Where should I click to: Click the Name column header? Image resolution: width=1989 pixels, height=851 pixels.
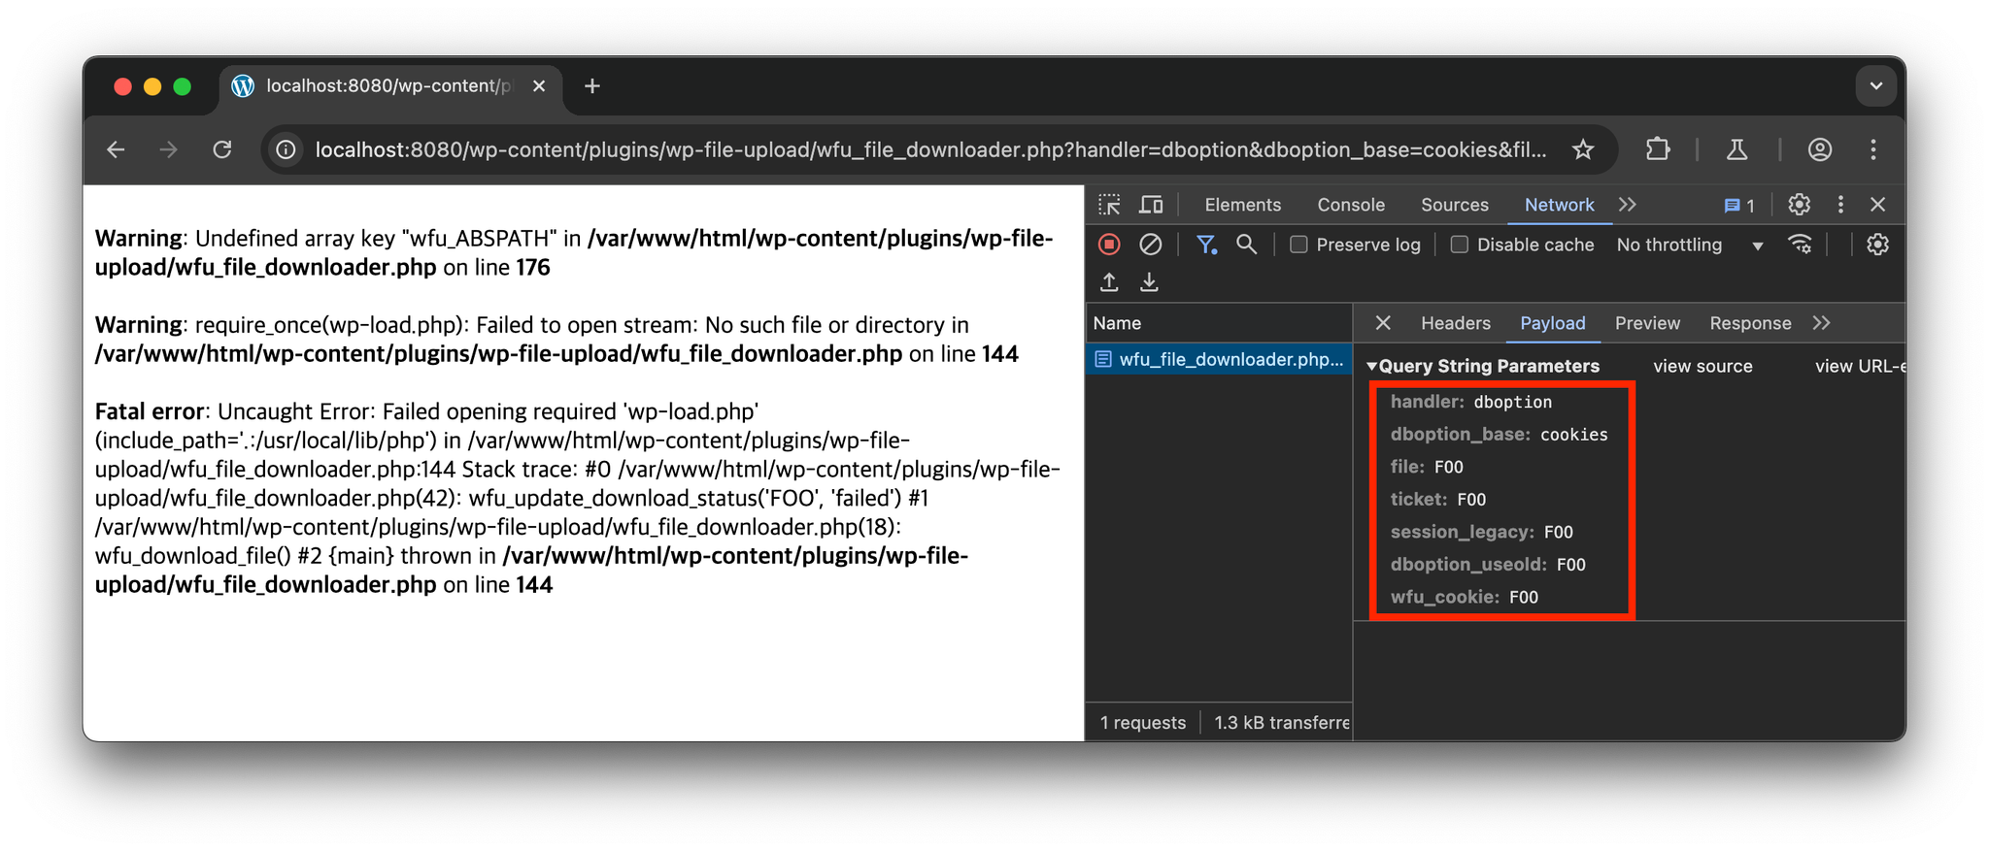(x=1219, y=323)
